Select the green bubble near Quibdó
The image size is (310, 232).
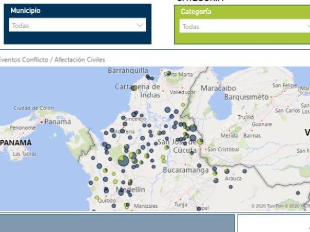pyautogui.click(x=96, y=197)
